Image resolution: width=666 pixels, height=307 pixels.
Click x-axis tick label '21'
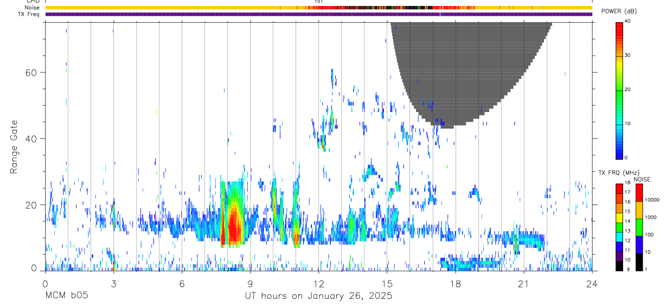click(523, 283)
